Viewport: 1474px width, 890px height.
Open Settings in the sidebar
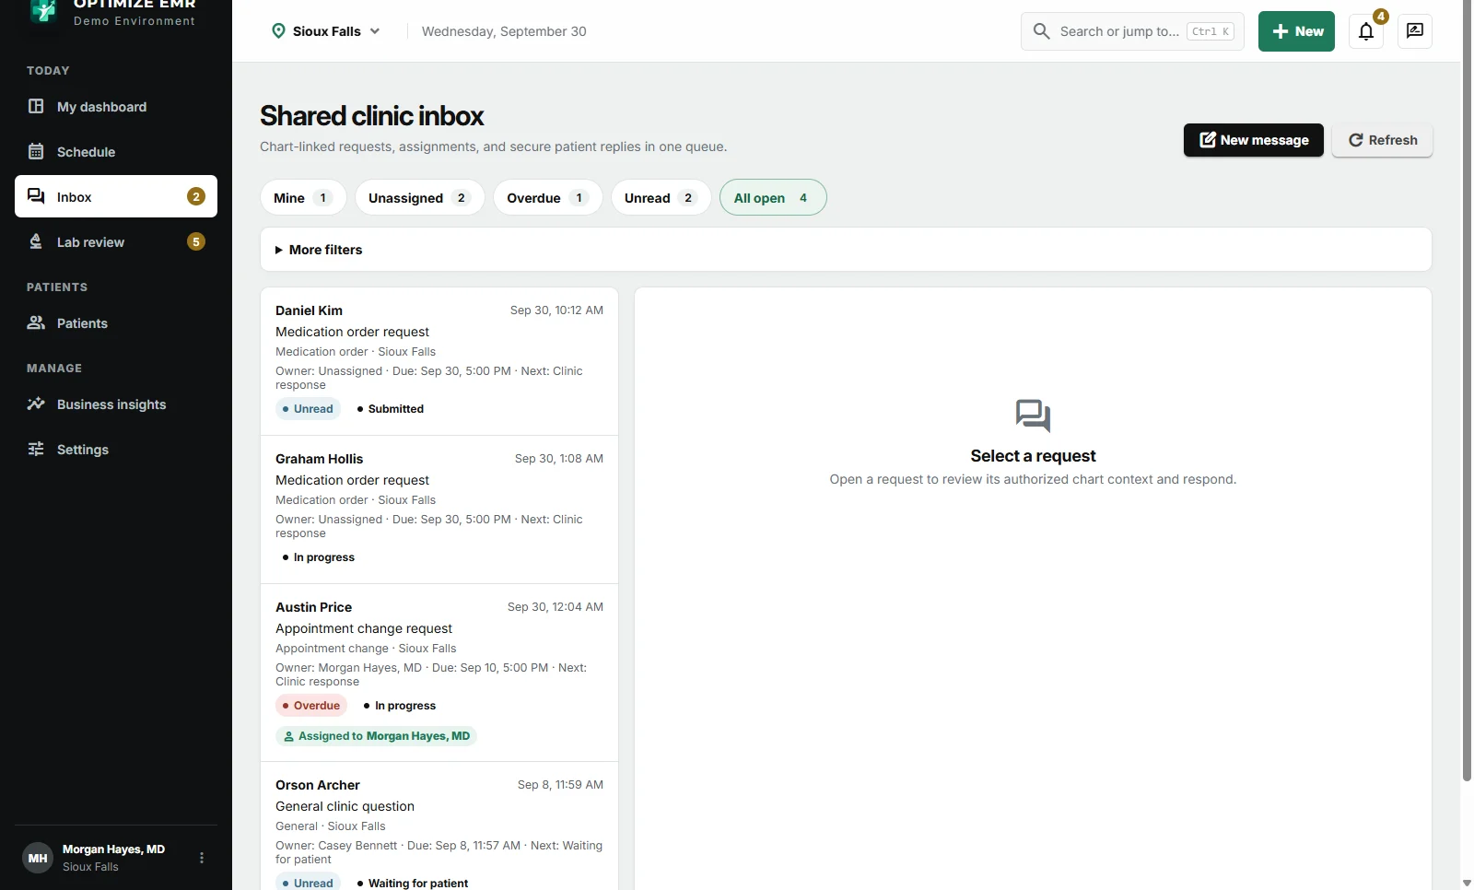(x=116, y=450)
